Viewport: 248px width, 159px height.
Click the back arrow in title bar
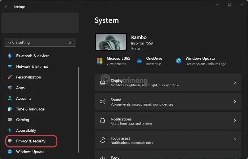point(6,7)
